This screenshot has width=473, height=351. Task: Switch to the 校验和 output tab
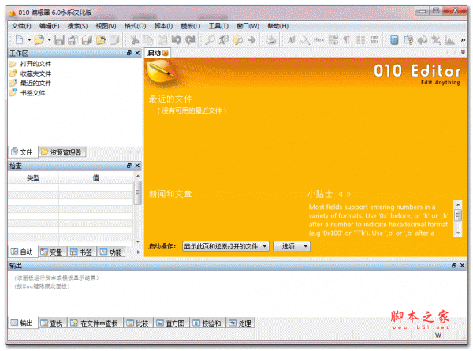click(x=207, y=323)
